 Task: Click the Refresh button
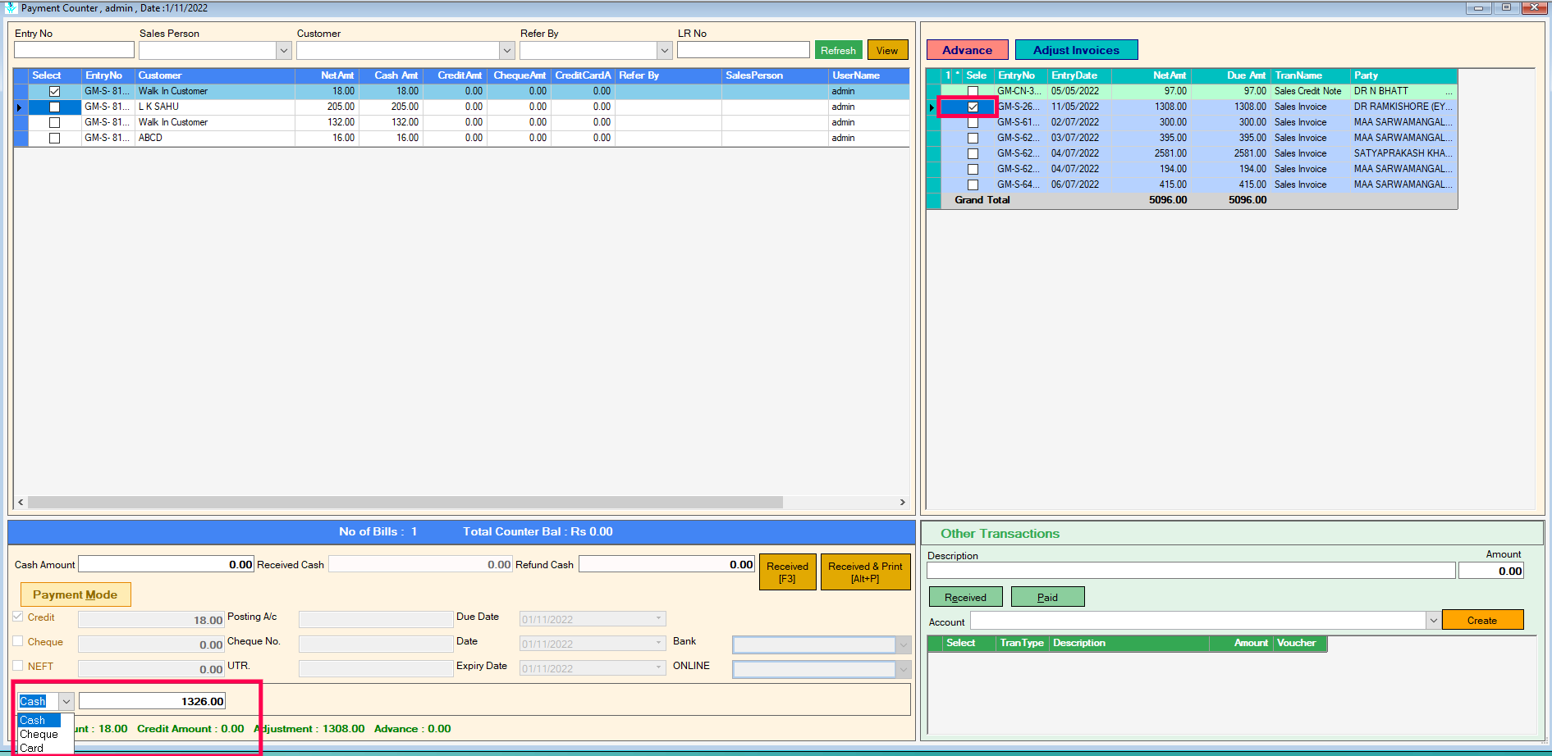coord(838,50)
